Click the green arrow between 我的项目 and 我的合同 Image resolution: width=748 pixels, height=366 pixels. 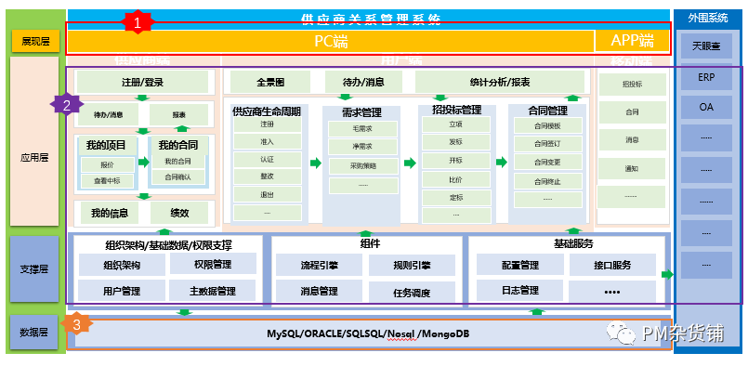coord(144,163)
